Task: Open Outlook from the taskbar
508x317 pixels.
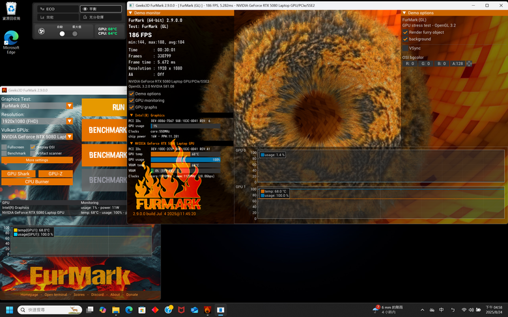Action: [194, 310]
